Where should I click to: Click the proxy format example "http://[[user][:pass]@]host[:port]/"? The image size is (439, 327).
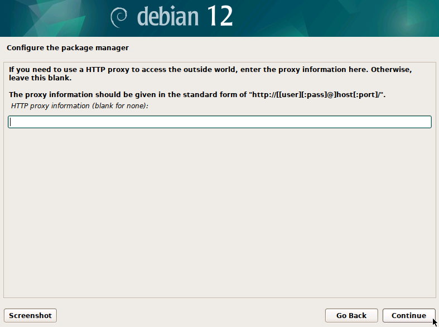317,95
